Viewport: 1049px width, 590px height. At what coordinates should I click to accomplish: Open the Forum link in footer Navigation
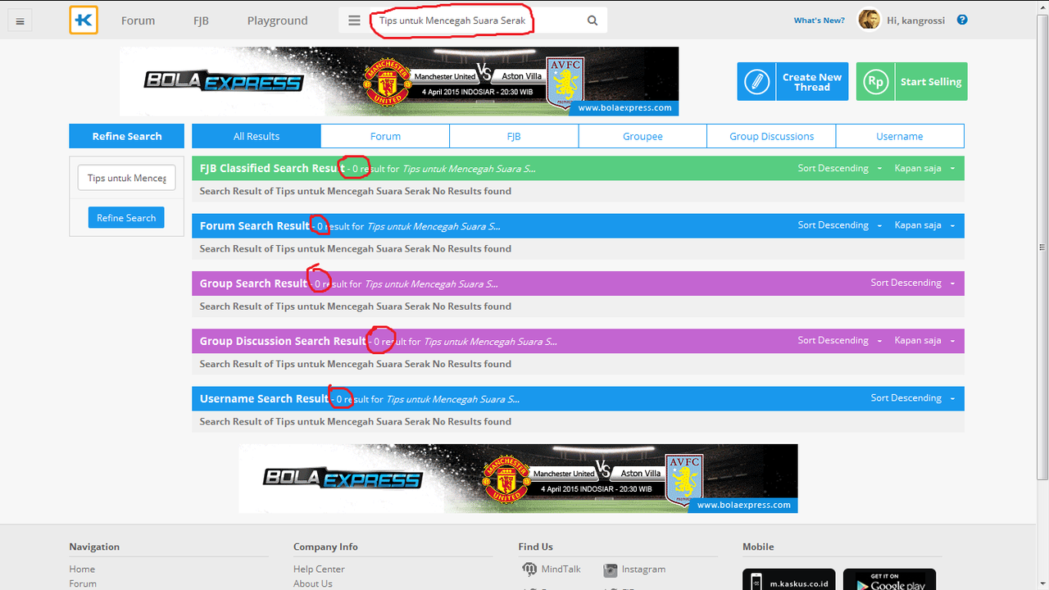pos(83,583)
